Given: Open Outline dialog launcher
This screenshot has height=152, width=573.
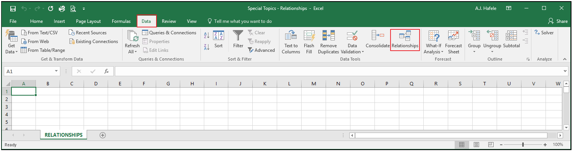Looking at the screenshot, I should pos(528,59).
